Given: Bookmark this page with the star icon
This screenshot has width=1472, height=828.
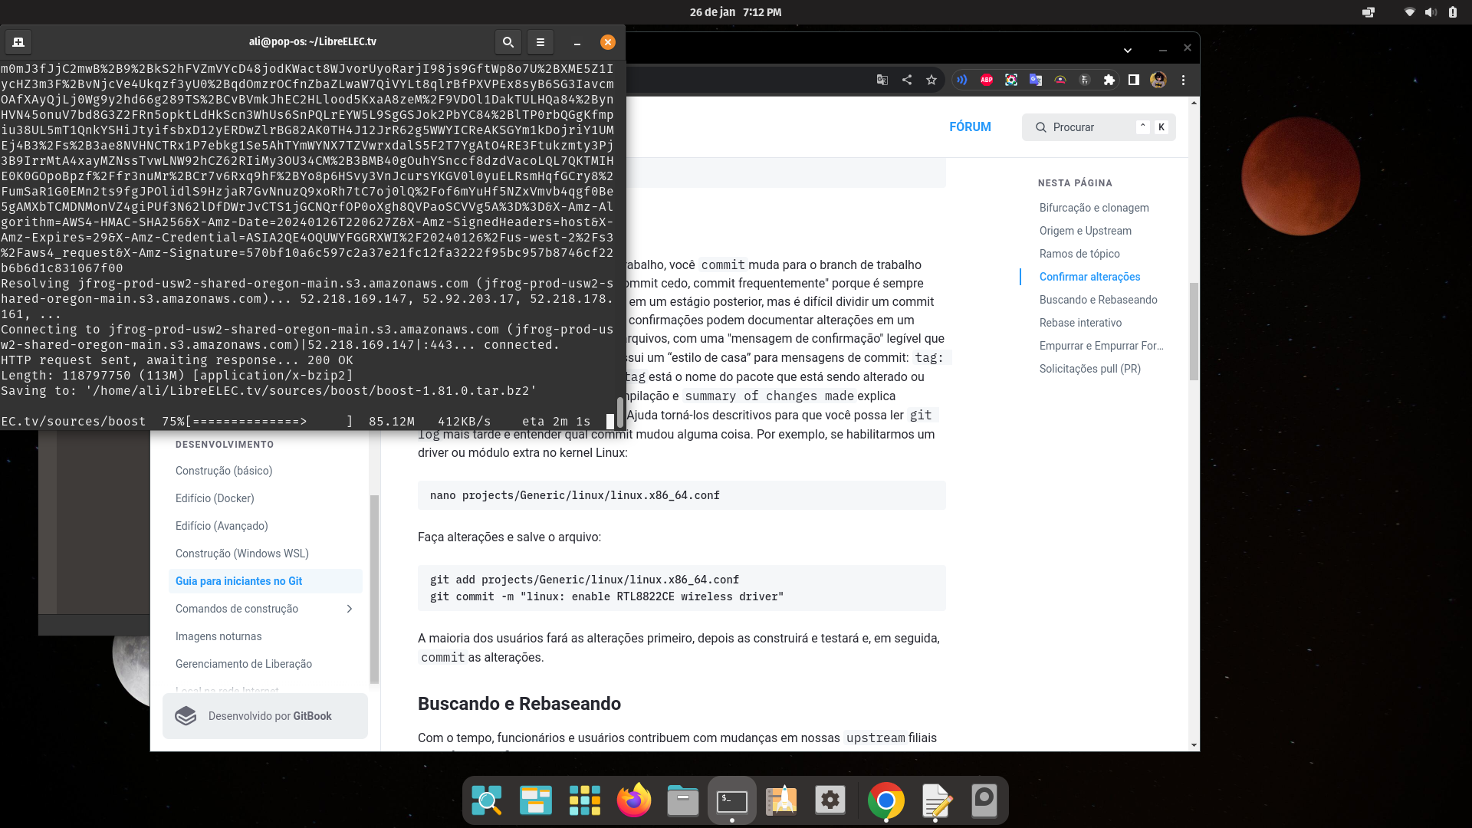Looking at the screenshot, I should [932, 80].
